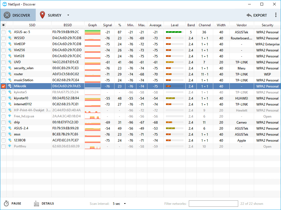Click the signal graph for ASUS-ac-5
Viewport: 281px width, 210px height.
point(92,32)
